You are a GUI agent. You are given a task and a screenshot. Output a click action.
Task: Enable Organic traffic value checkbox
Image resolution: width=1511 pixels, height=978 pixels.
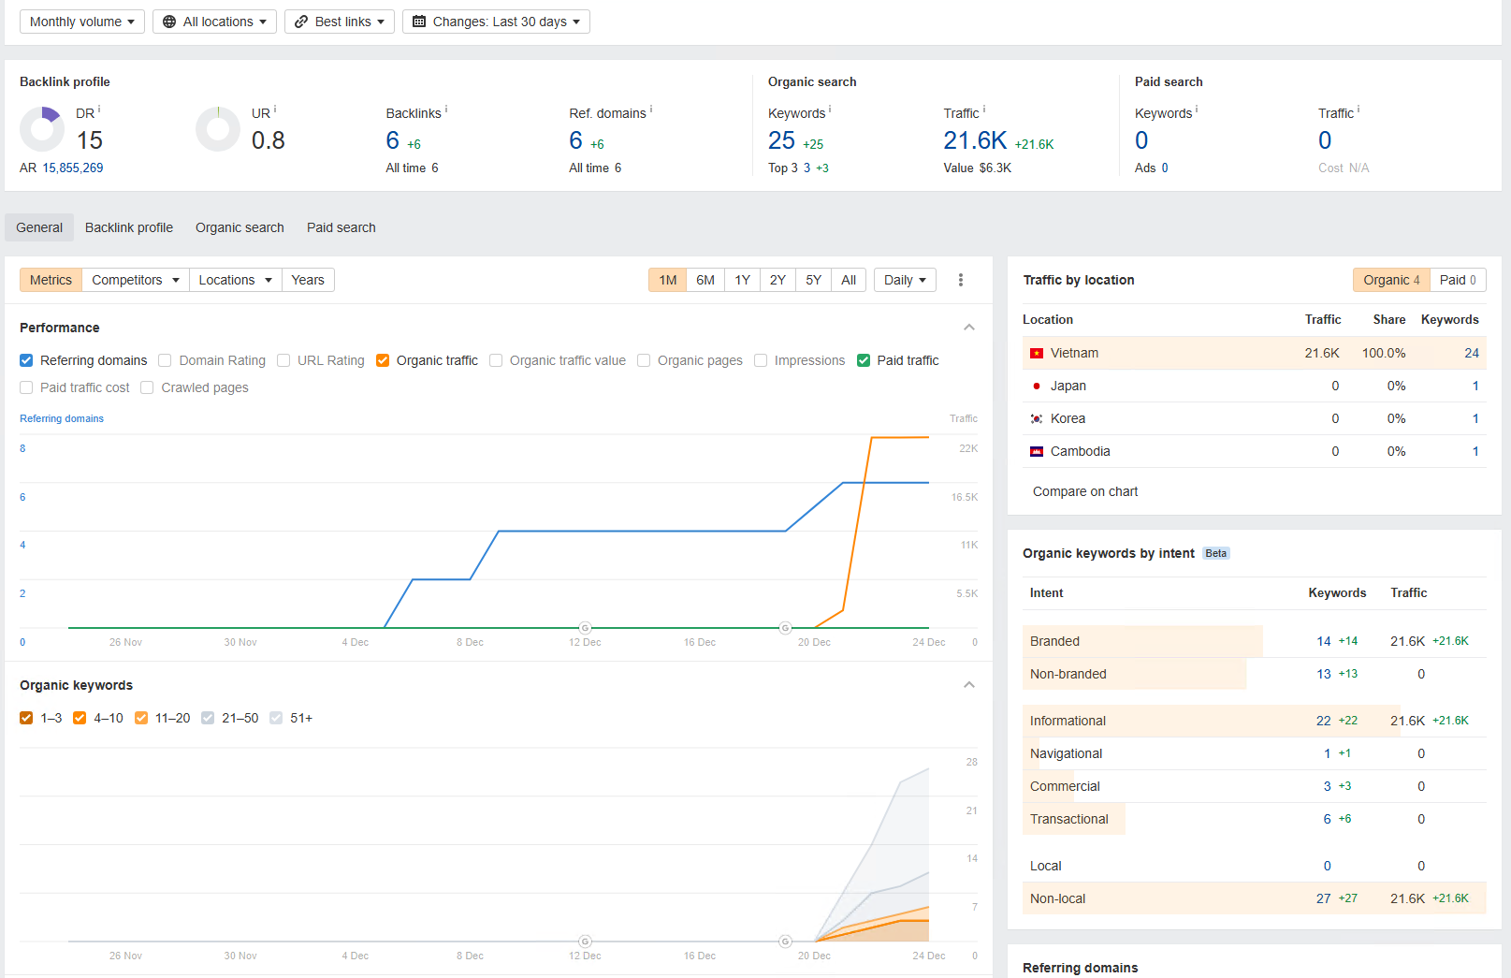click(496, 360)
